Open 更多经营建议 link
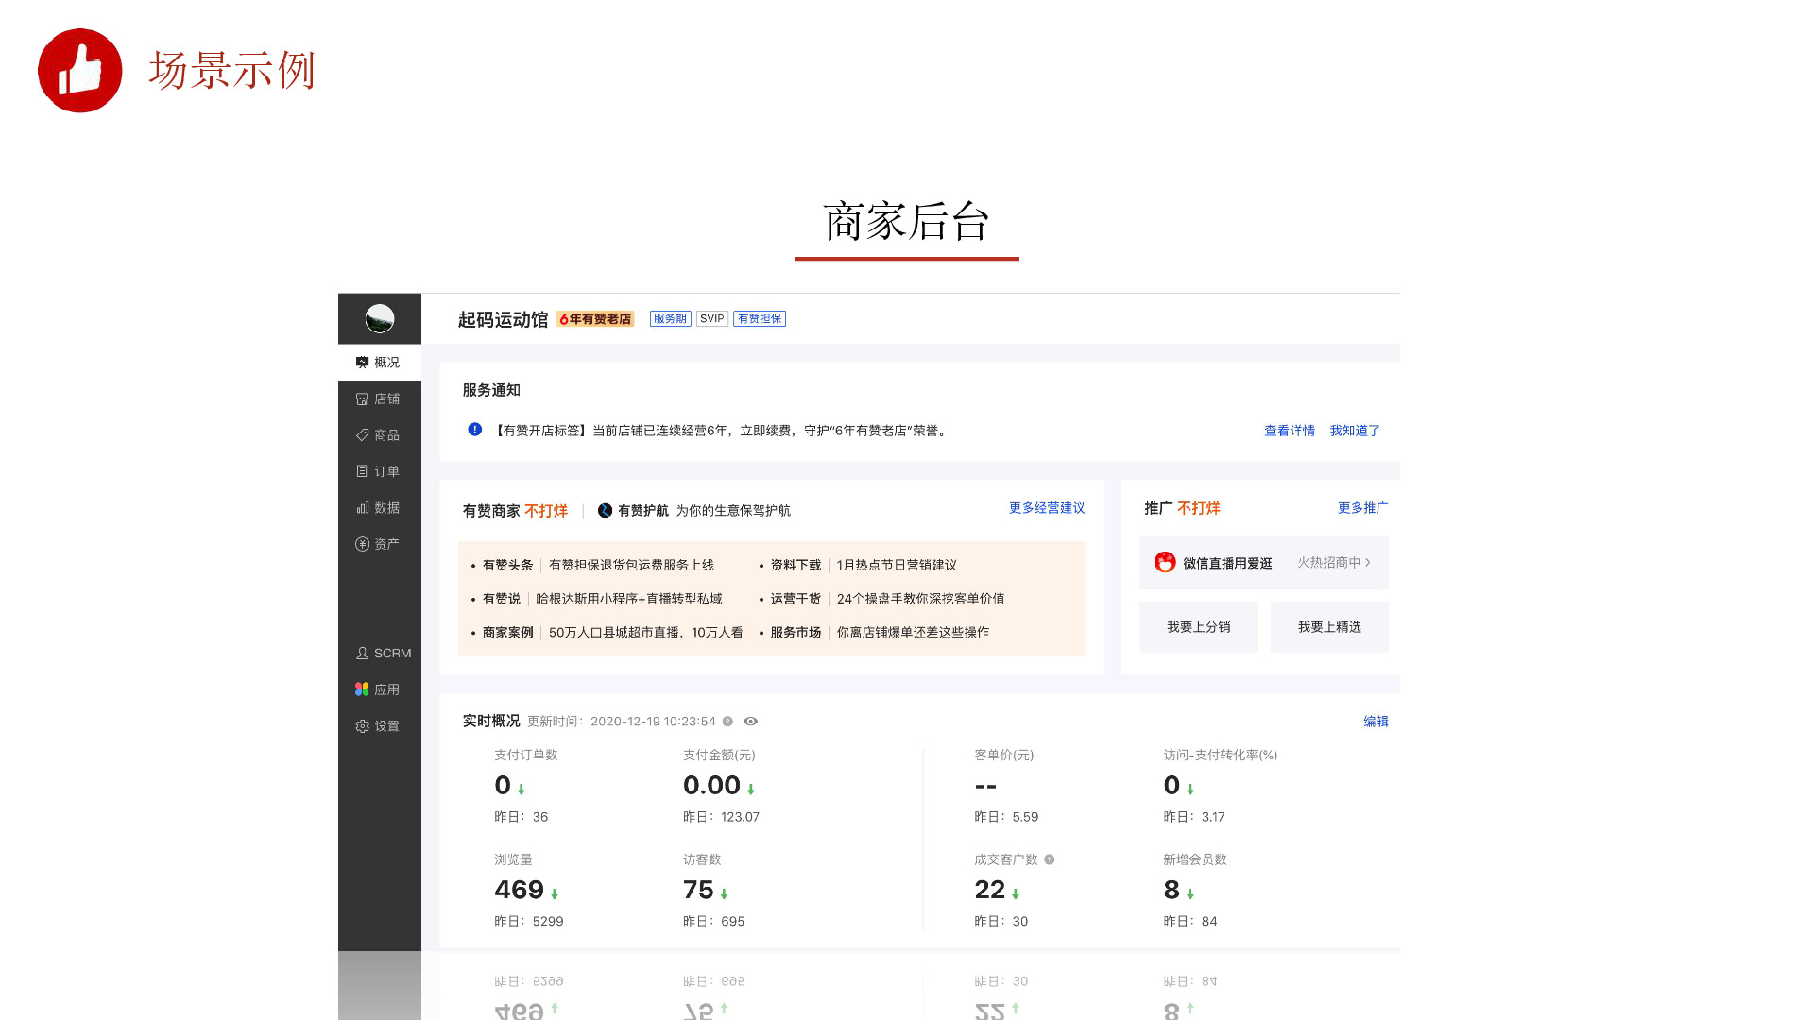This screenshot has width=1814, height=1020. click(x=1046, y=508)
